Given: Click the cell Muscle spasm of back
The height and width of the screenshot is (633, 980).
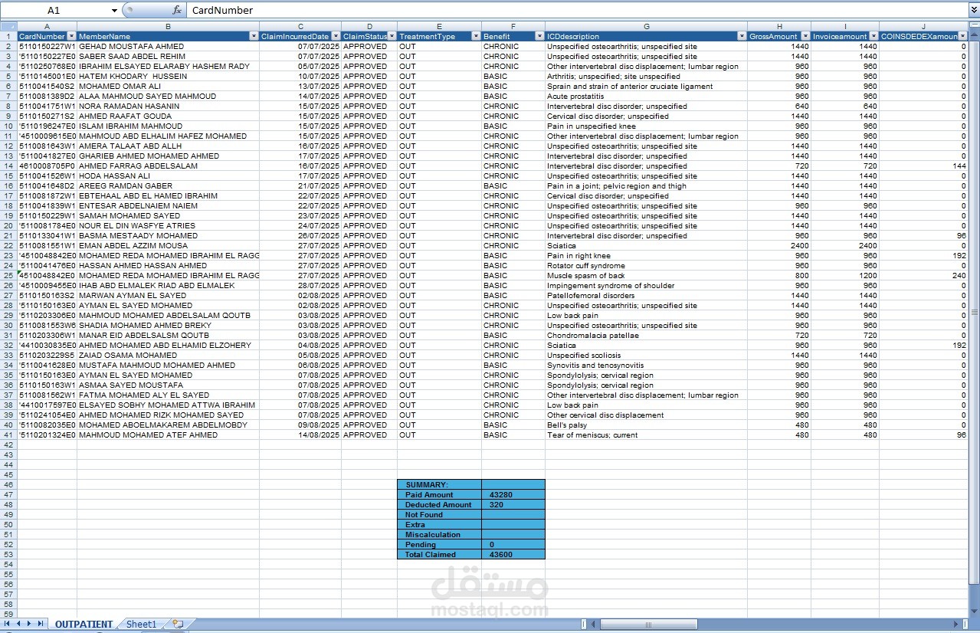Looking at the screenshot, I should point(646,275).
